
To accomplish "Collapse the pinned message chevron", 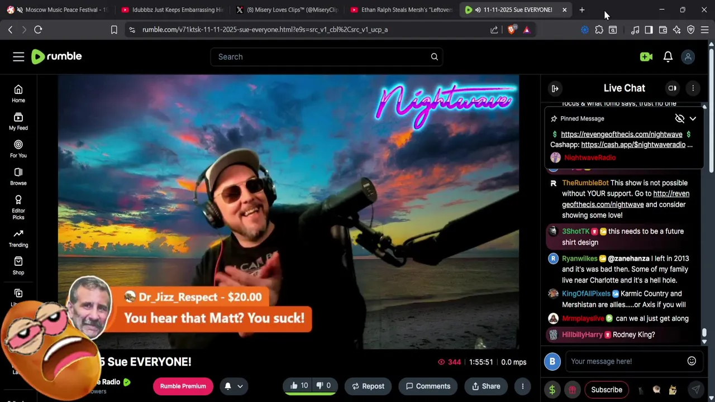I will tap(693, 118).
